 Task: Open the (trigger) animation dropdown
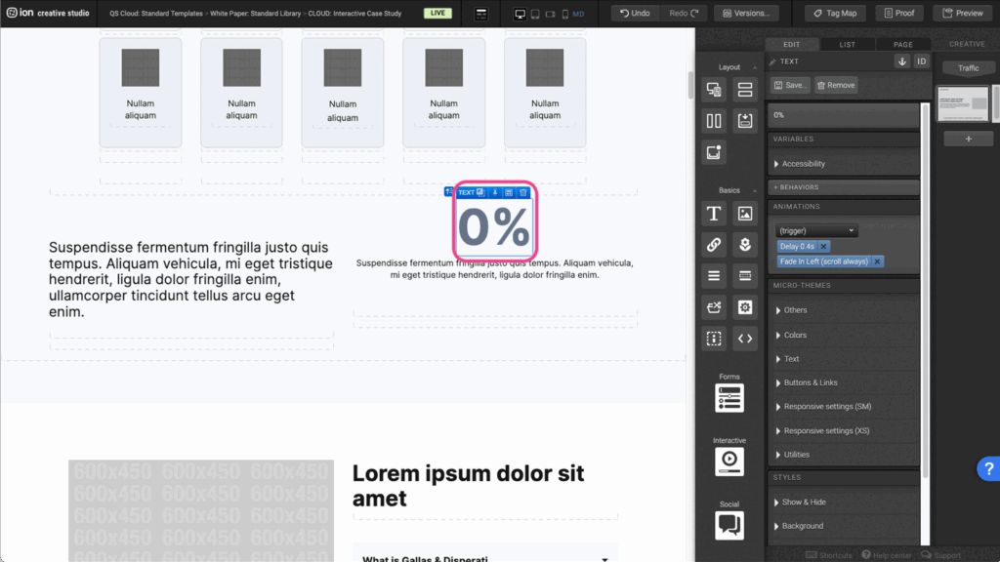point(816,230)
